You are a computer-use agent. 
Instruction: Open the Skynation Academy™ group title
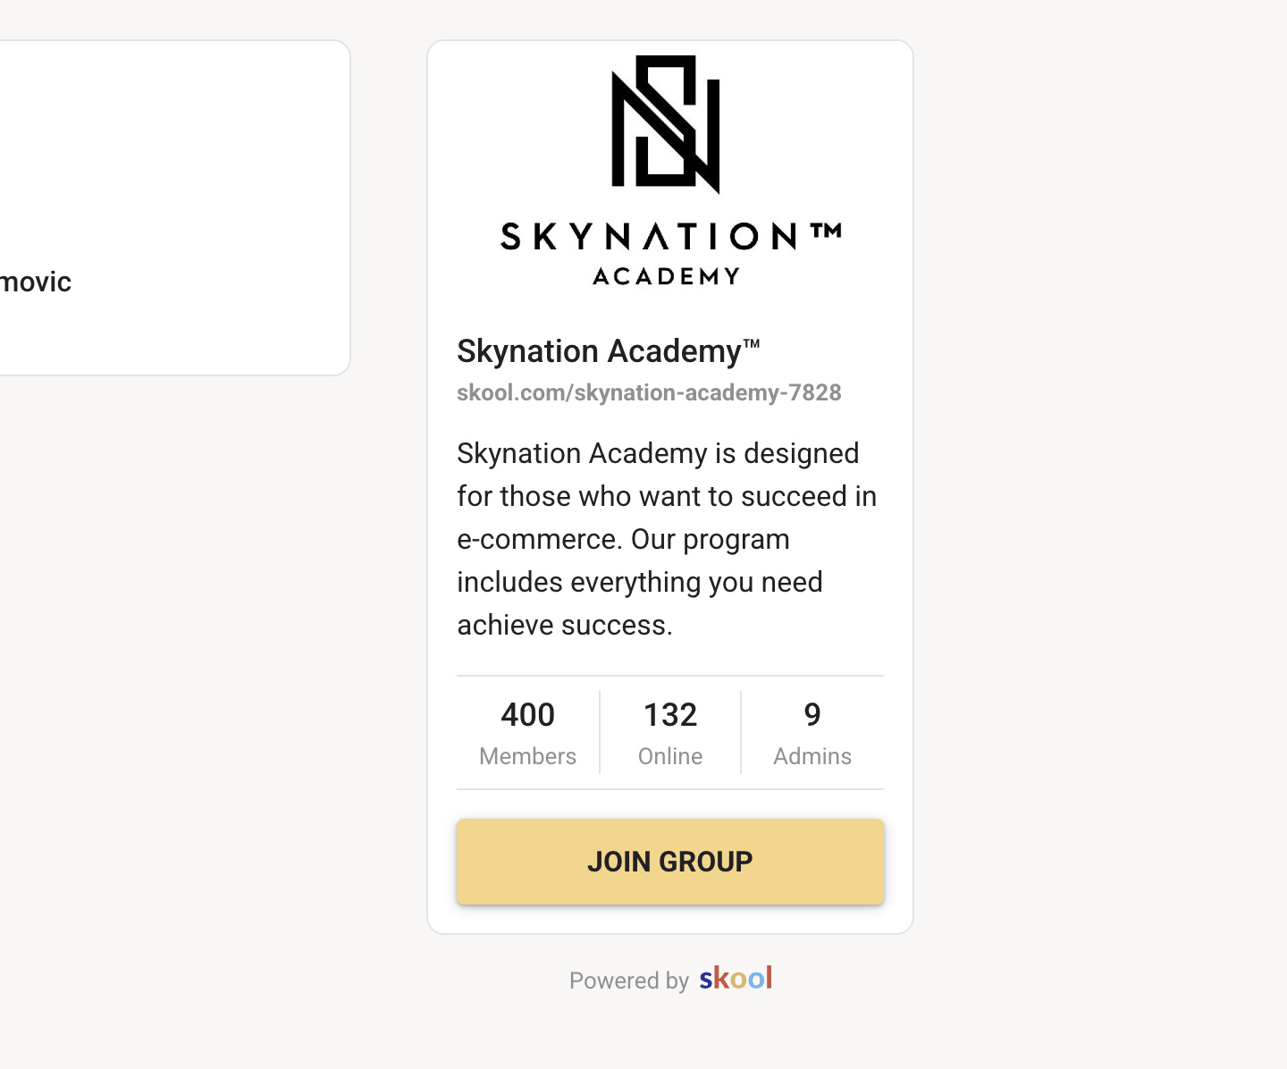599,351
